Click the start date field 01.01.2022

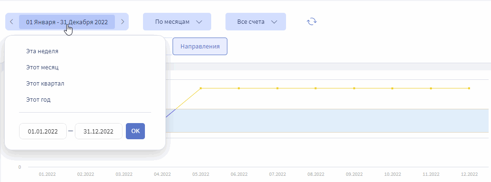[43, 131]
